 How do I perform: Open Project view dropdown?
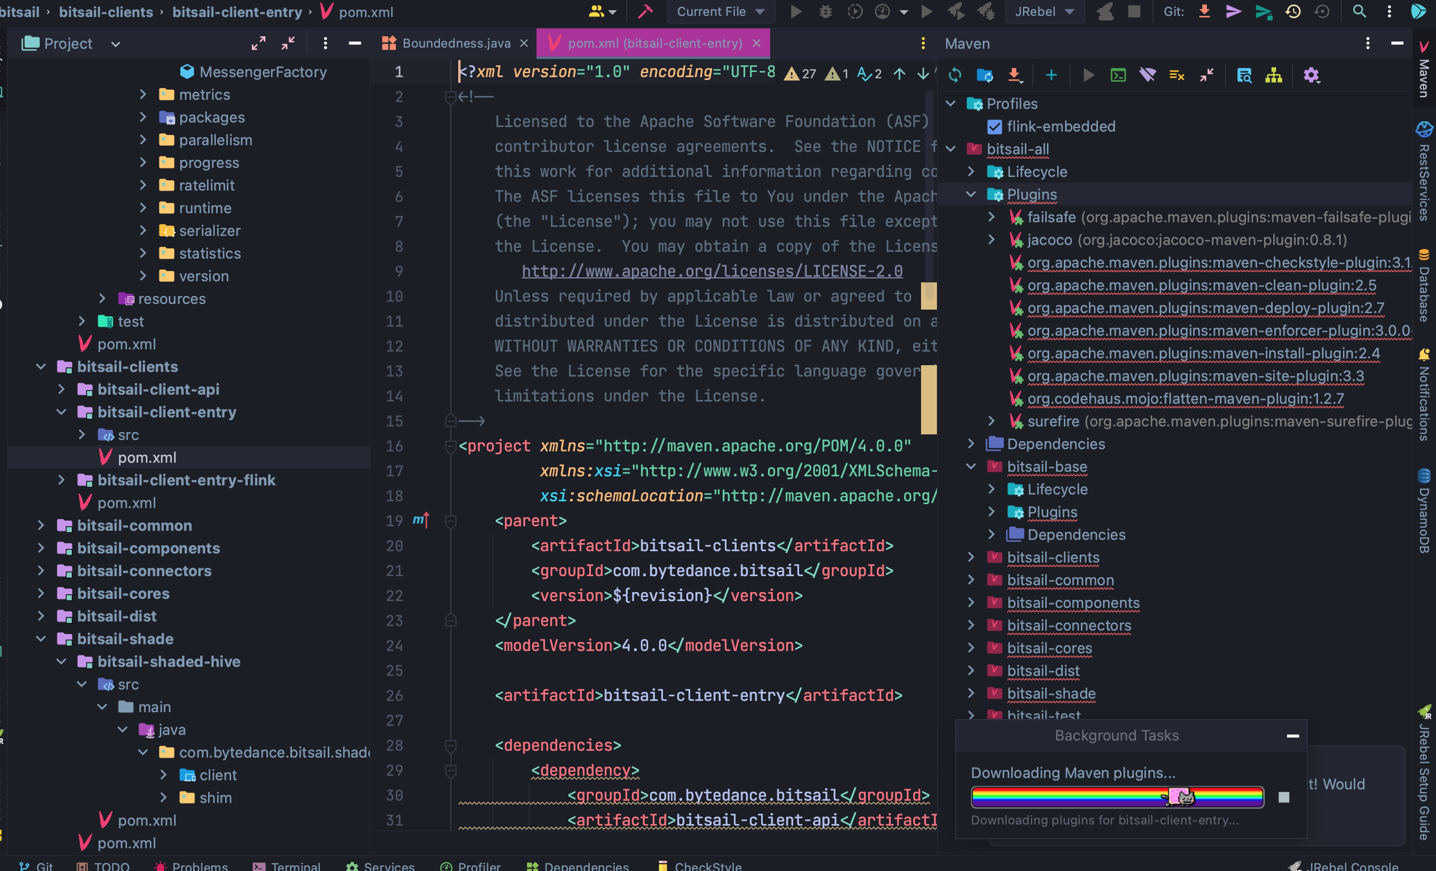click(115, 44)
